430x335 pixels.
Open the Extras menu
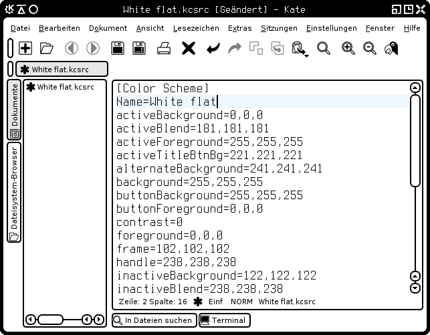pos(239,28)
